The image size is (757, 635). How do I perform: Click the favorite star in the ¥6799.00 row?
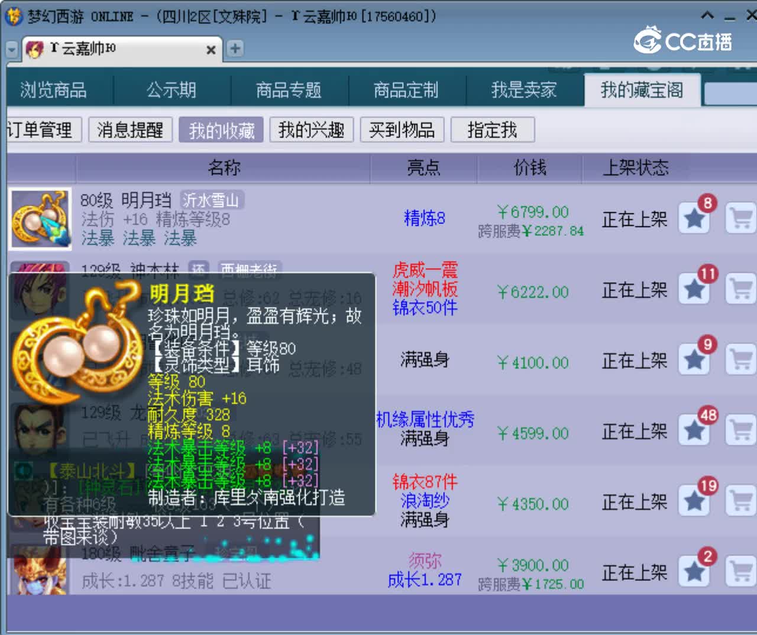[x=694, y=219]
